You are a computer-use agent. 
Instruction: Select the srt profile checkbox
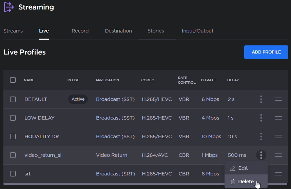coord(13,174)
